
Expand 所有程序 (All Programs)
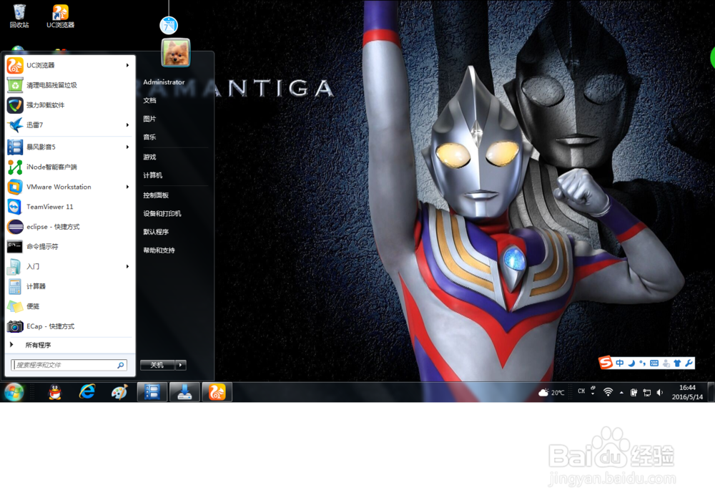pos(70,345)
